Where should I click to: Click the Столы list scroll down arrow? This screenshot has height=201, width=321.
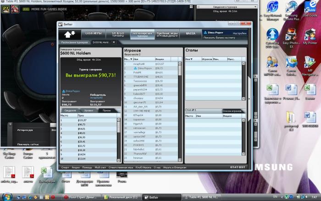[244, 99]
